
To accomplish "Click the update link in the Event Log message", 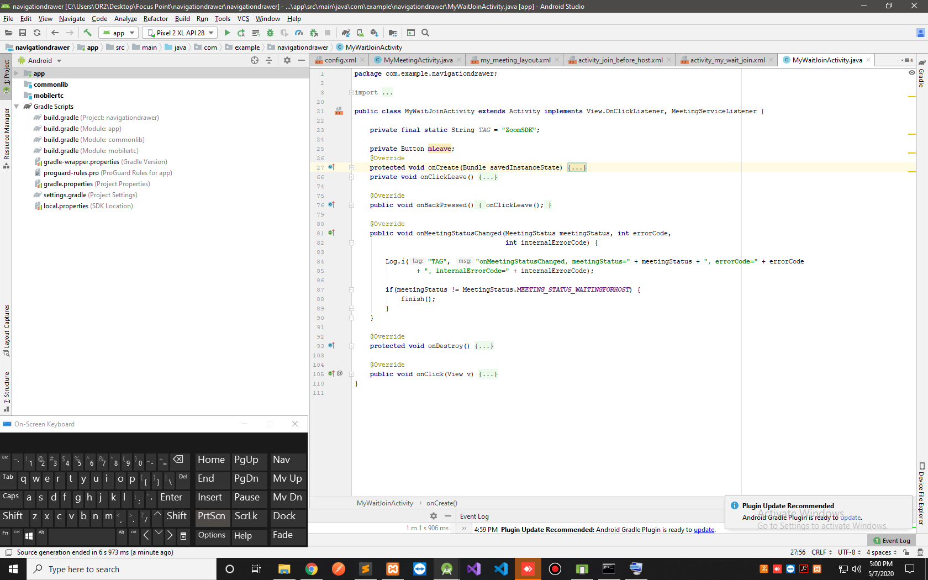I will [704, 530].
